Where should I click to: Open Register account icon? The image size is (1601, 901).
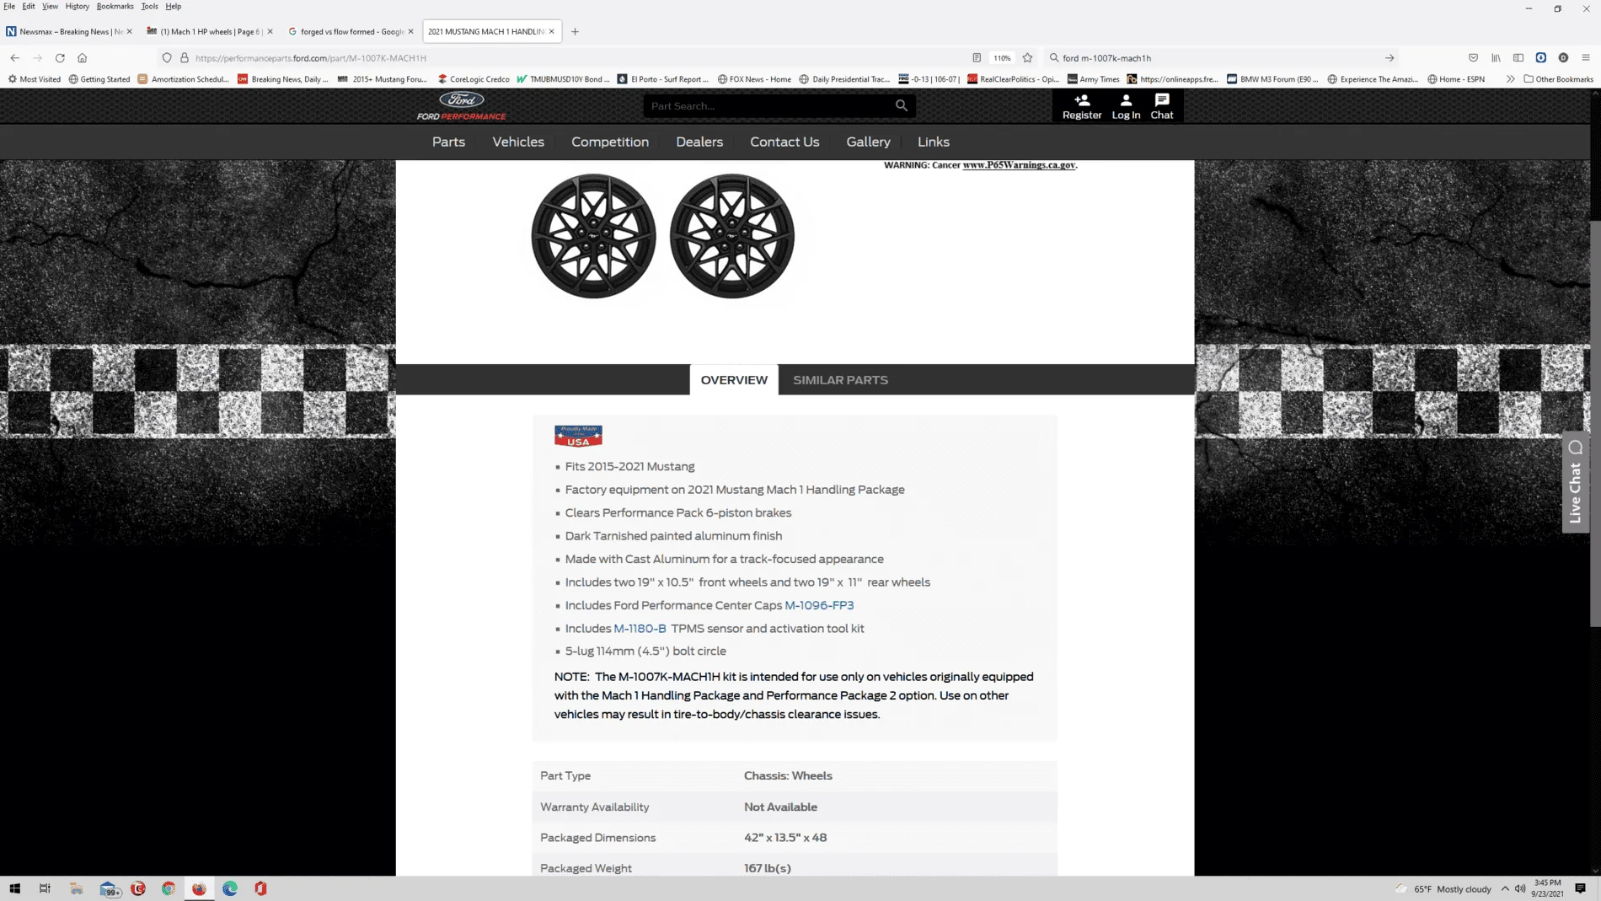1082,106
